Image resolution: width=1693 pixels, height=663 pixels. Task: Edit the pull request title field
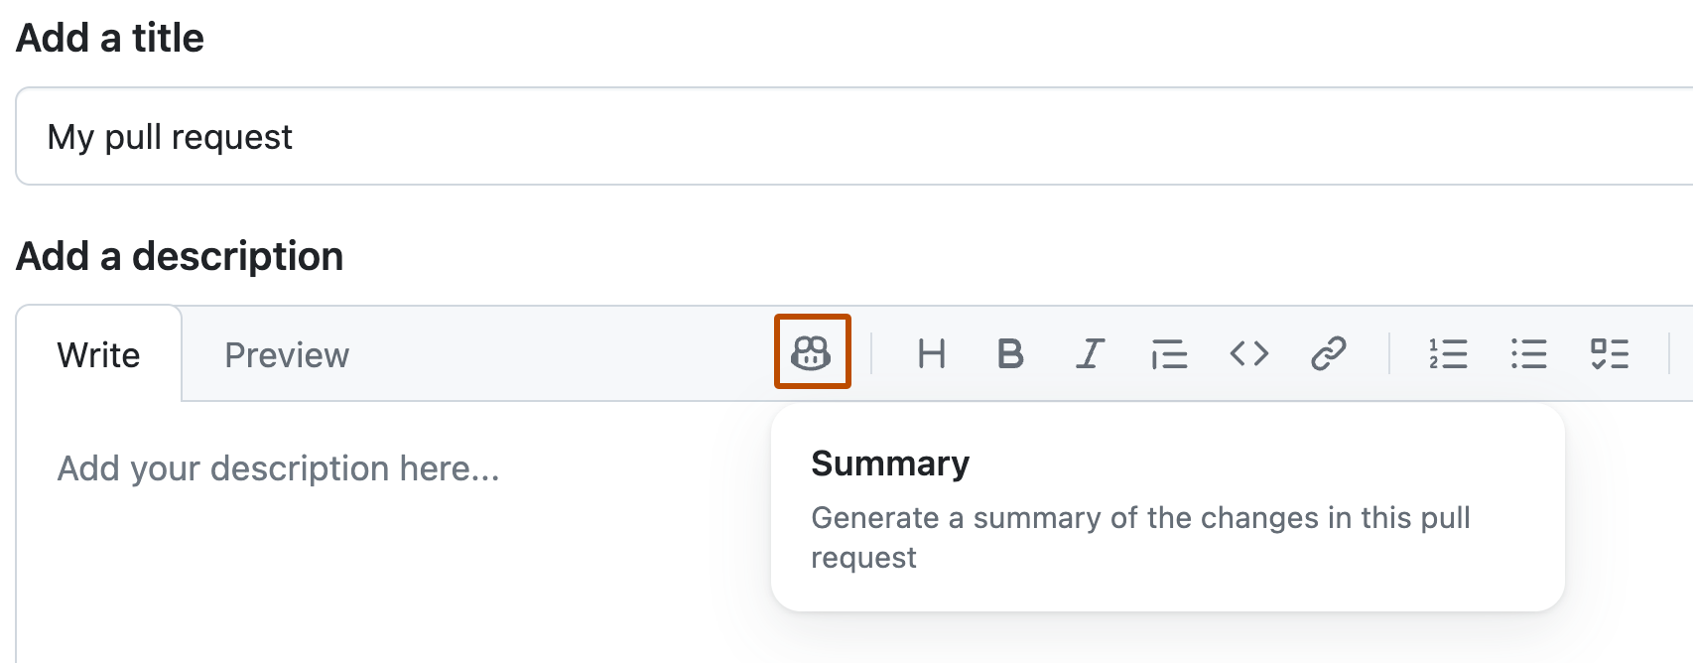[496, 136]
